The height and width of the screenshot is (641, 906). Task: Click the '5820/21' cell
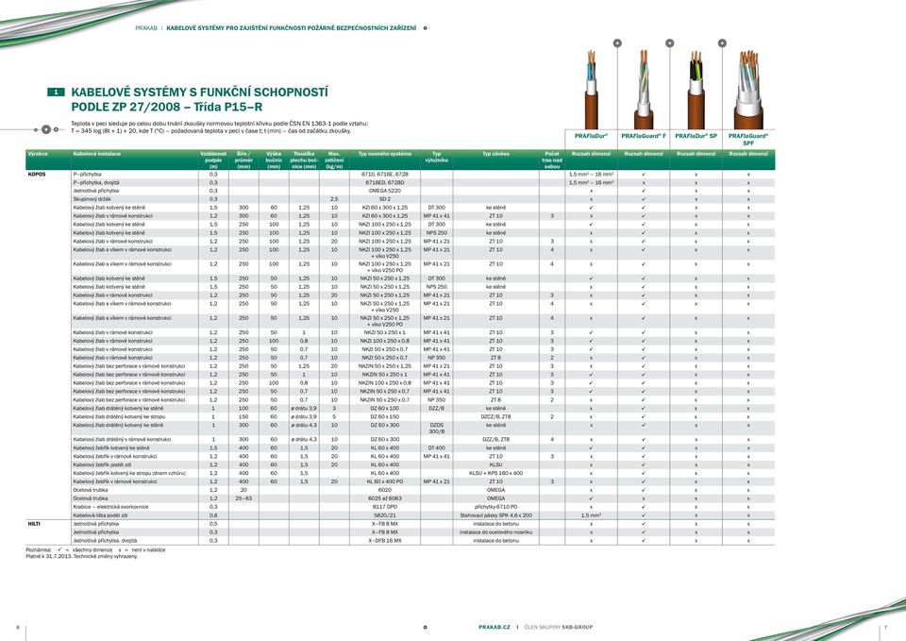point(385,515)
